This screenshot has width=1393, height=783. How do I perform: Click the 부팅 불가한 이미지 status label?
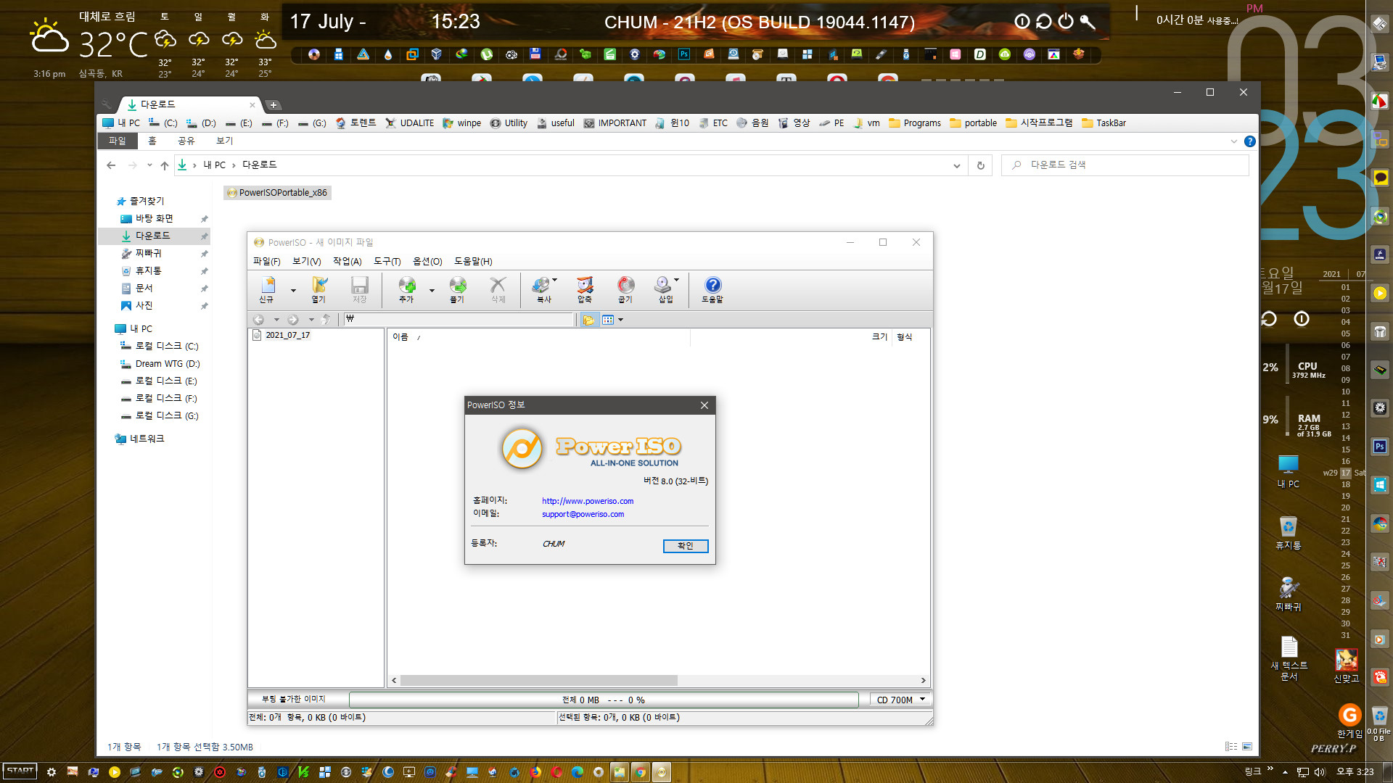click(x=293, y=700)
